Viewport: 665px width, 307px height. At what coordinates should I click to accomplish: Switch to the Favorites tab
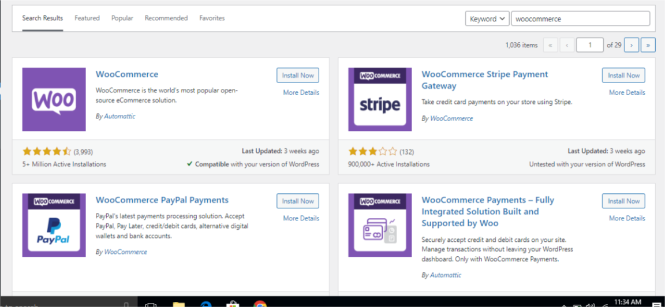tap(212, 18)
